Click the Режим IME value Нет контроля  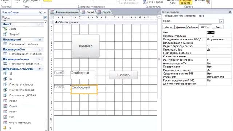coord(219,77)
